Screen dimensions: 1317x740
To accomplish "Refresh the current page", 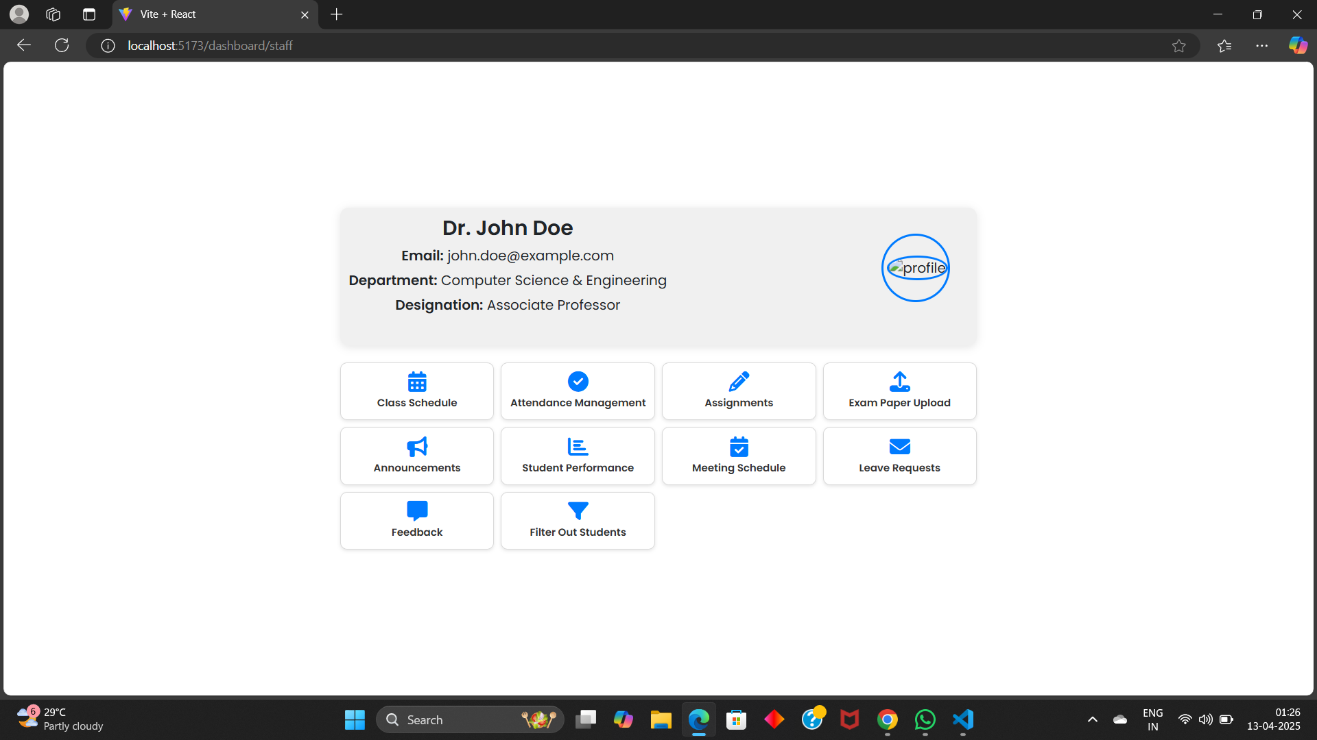I will point(62,46).
